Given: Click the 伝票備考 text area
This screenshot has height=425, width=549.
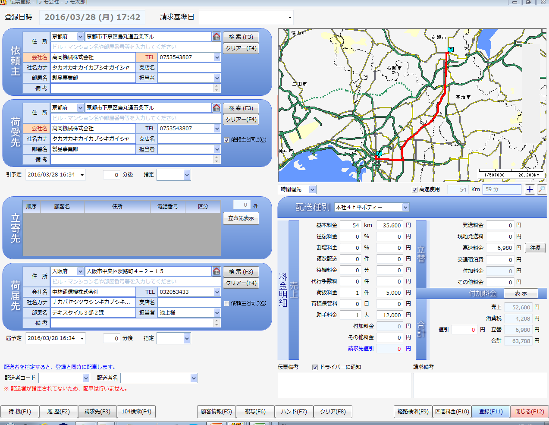Looking at the screenshot, I should pos(344,385).
